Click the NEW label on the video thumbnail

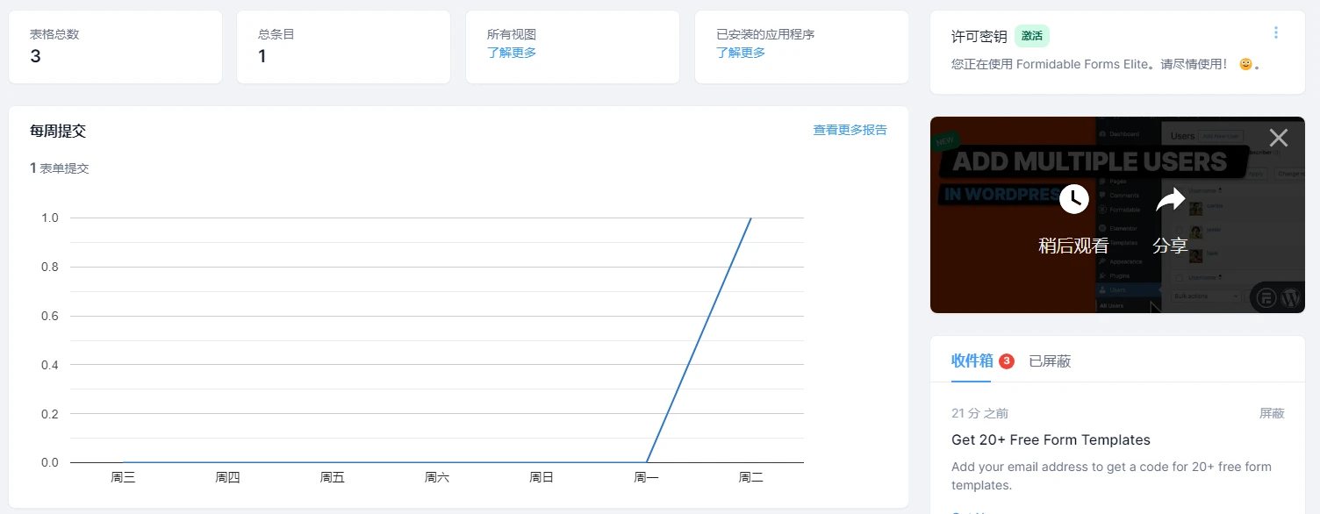[x=947, y=139]
